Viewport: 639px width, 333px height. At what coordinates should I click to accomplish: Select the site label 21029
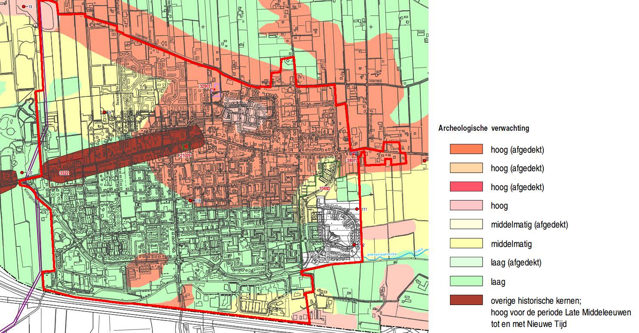click(185, 155)
